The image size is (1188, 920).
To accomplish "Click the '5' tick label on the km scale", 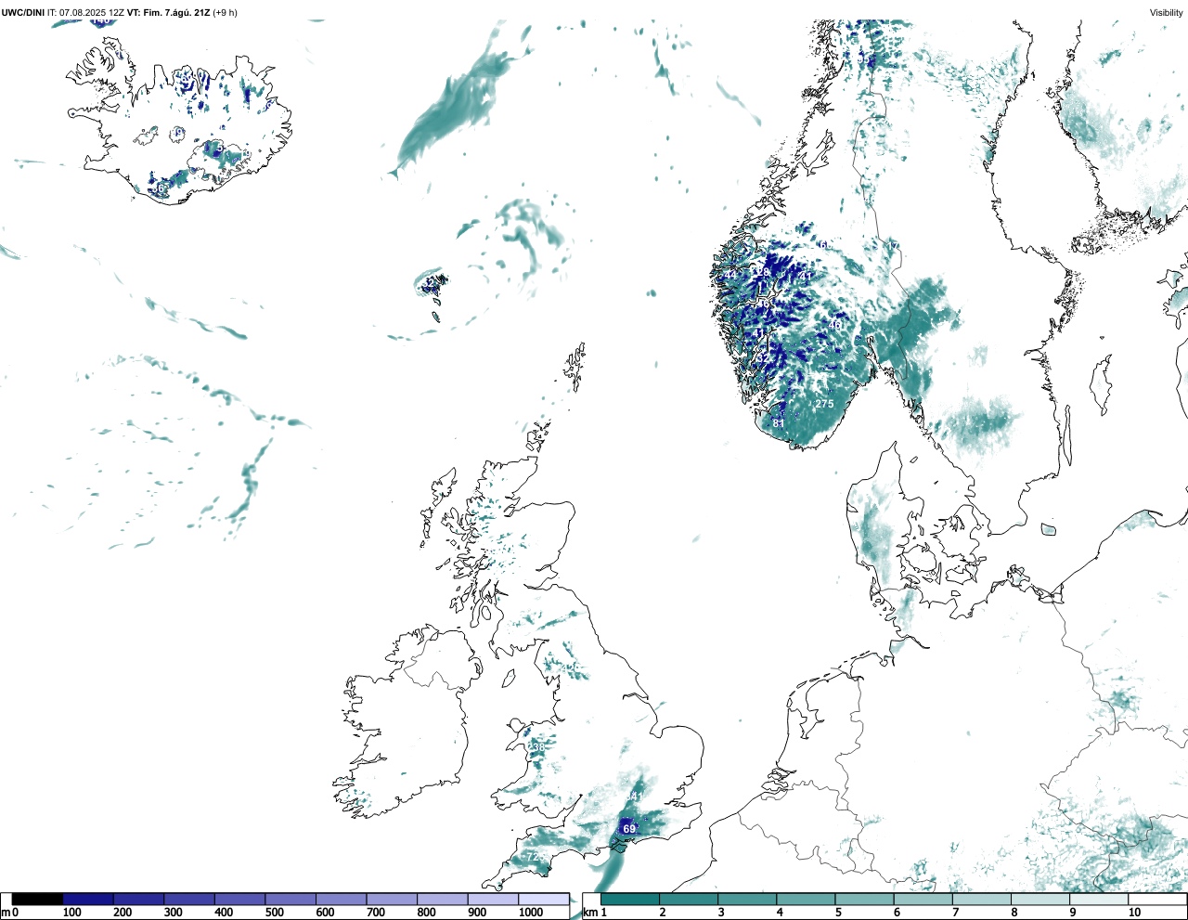I will (837, 913).
